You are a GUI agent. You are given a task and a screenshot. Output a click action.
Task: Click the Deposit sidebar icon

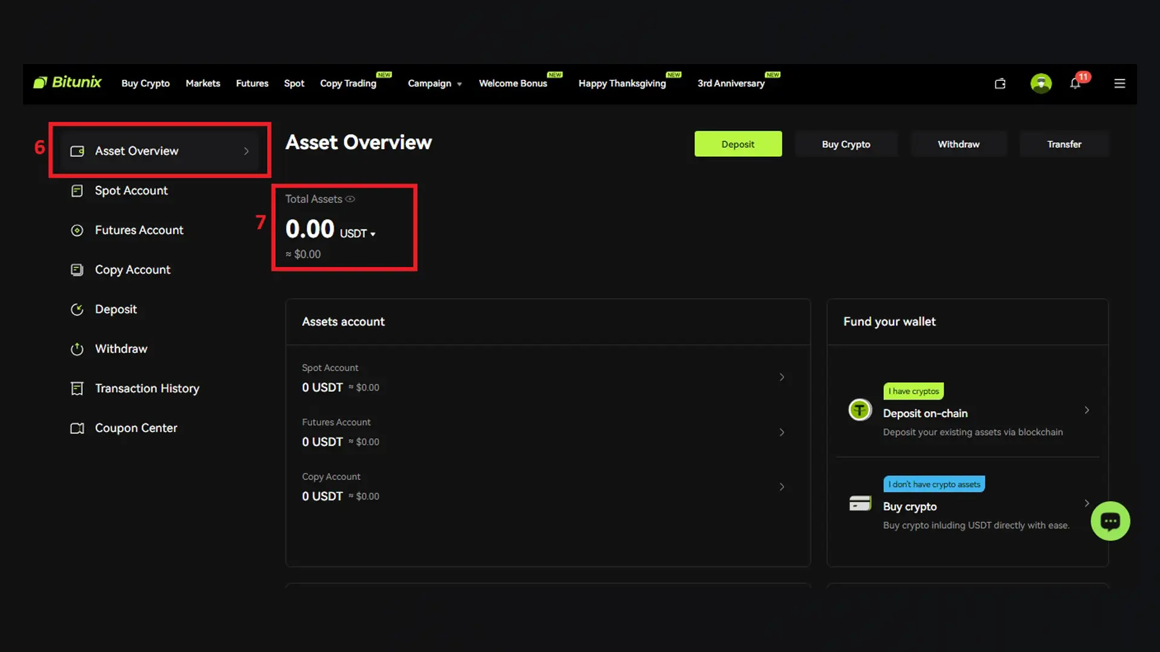tap(77, 310)
